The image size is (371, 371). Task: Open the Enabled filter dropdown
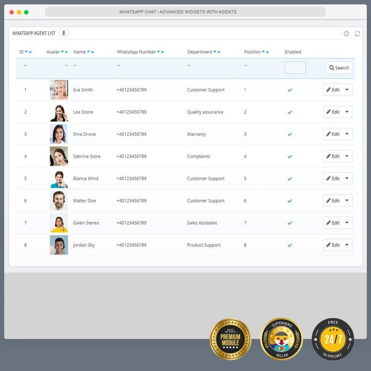(x=295, y=68)
